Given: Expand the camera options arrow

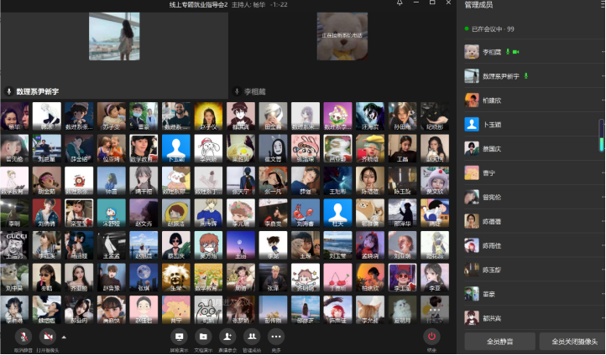Looking at the screenshot, I should (x=64, y=336).
